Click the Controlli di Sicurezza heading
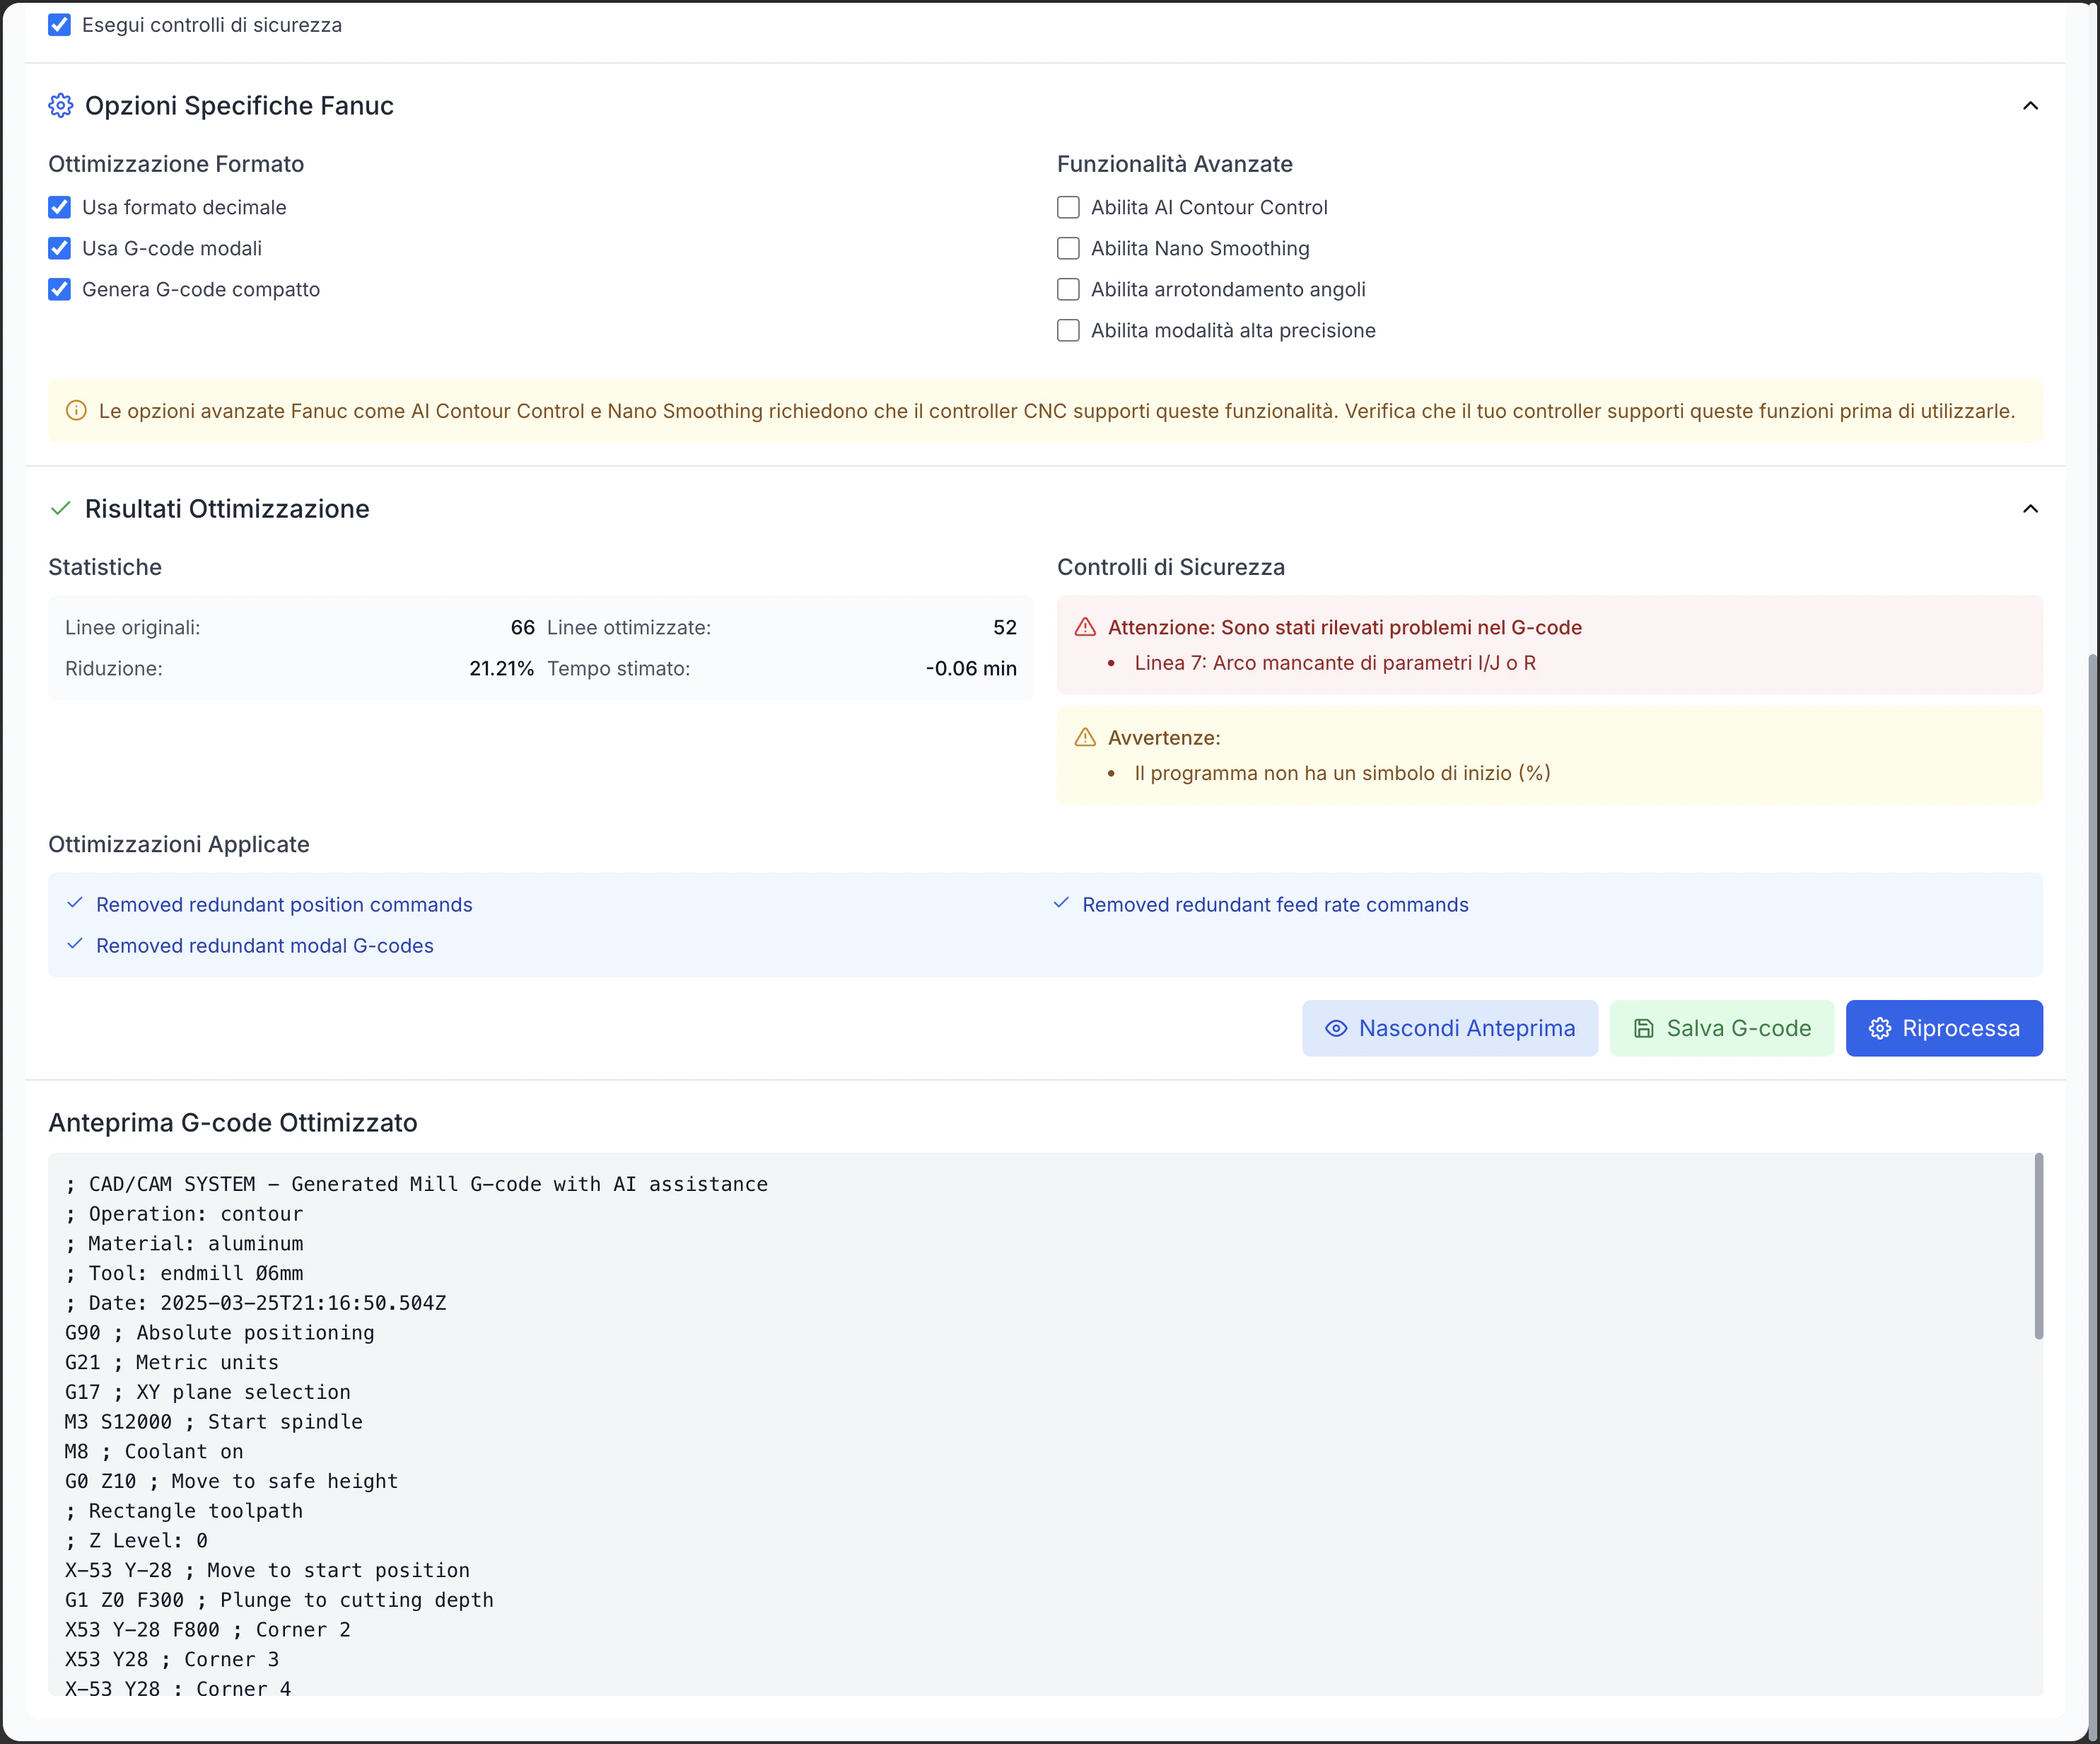 [x=1171, y=568]
